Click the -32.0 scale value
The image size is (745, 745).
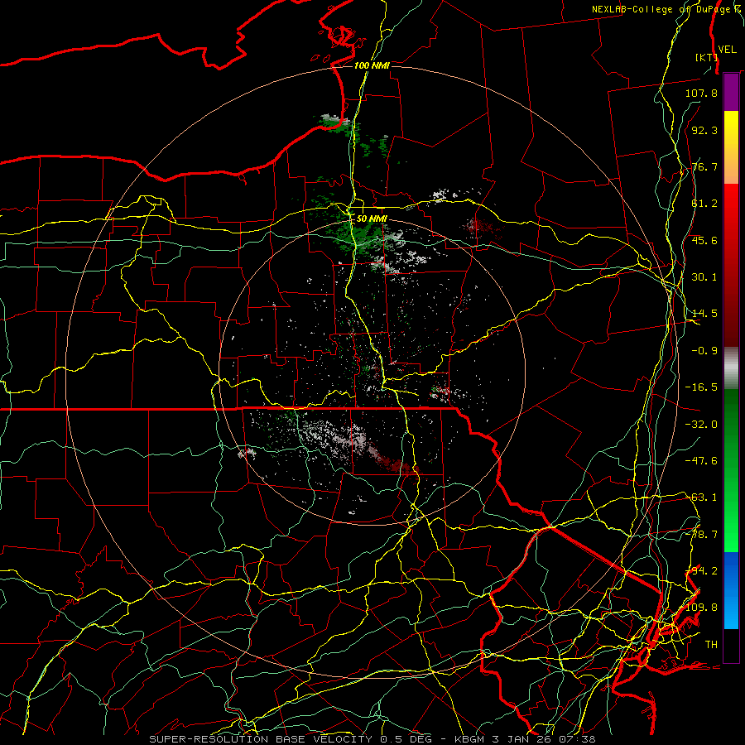point(701,425)
